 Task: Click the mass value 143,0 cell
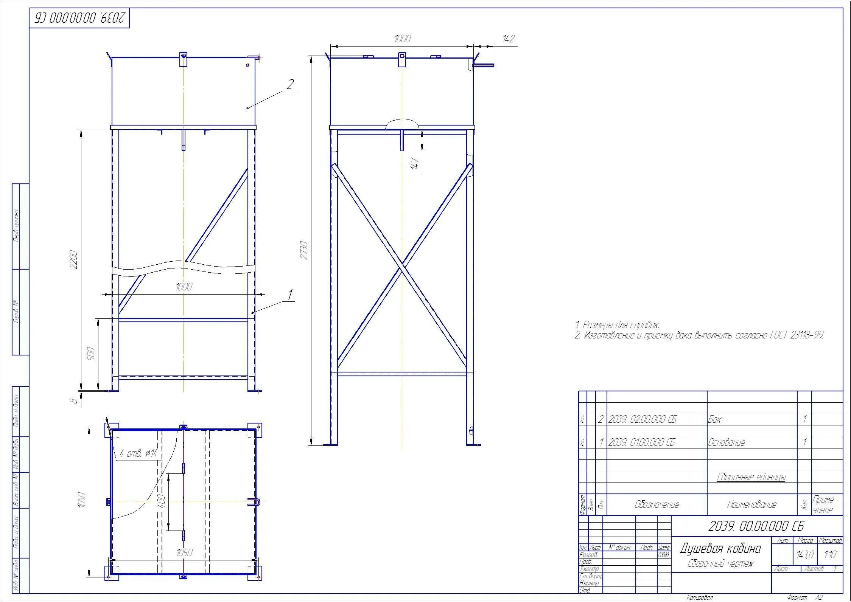tap(805, 555)
